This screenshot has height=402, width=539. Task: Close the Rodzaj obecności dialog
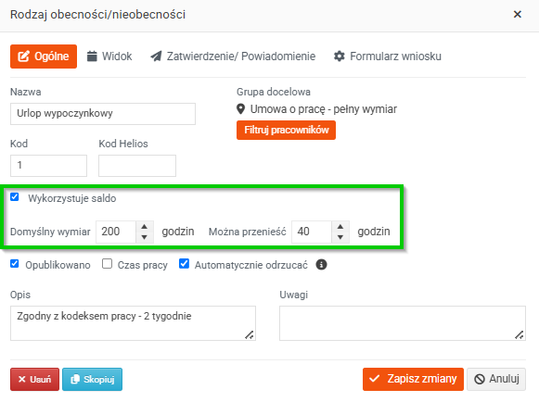point(518,15)
